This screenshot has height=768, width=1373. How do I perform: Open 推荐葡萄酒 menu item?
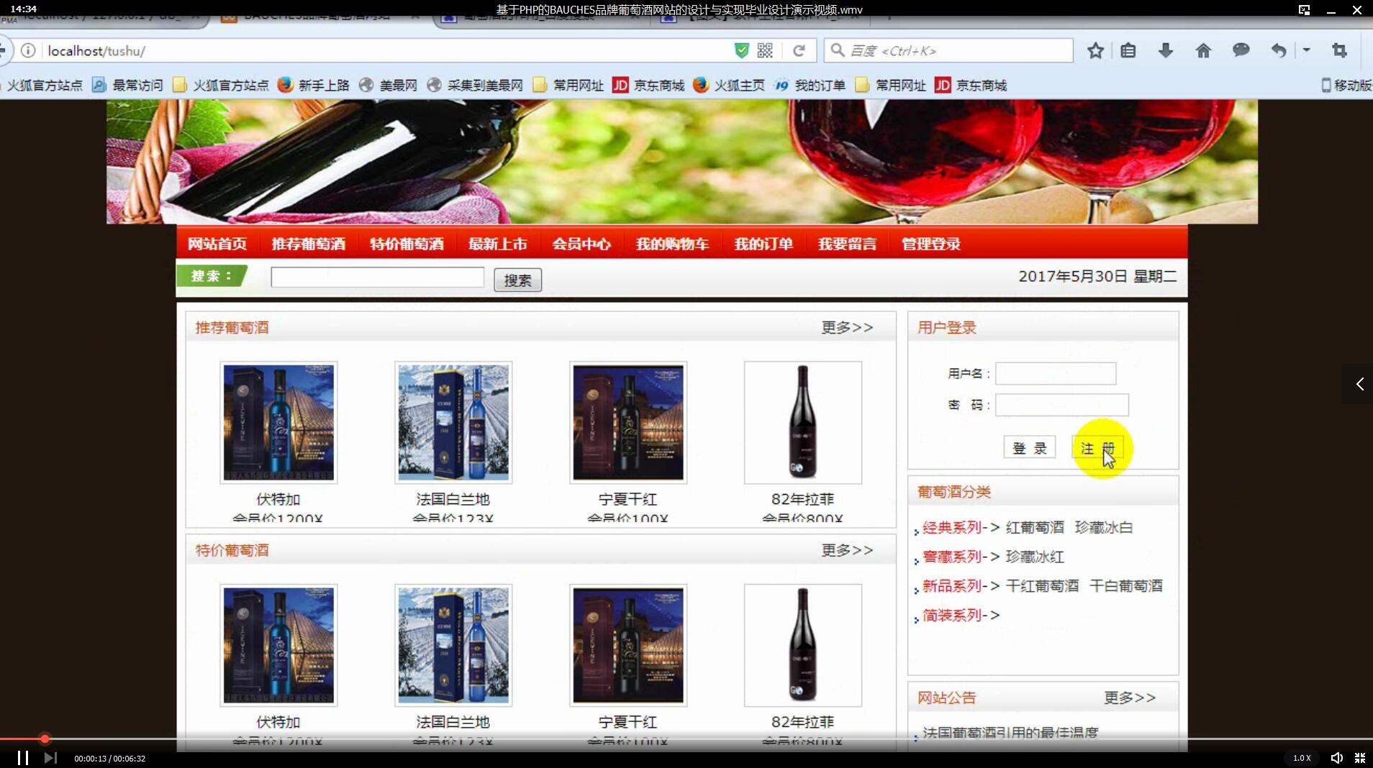(308, 244)
